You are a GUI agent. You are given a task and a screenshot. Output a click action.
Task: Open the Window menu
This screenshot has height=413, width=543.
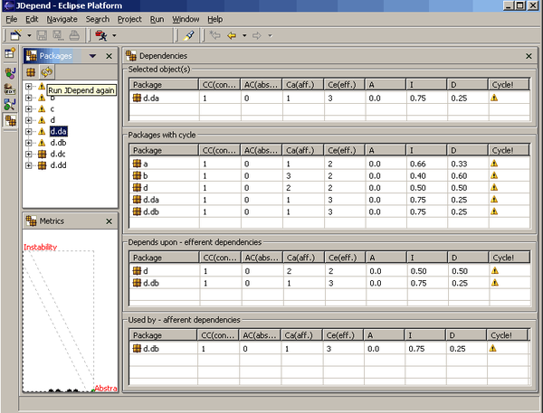(x=186, y=19)
